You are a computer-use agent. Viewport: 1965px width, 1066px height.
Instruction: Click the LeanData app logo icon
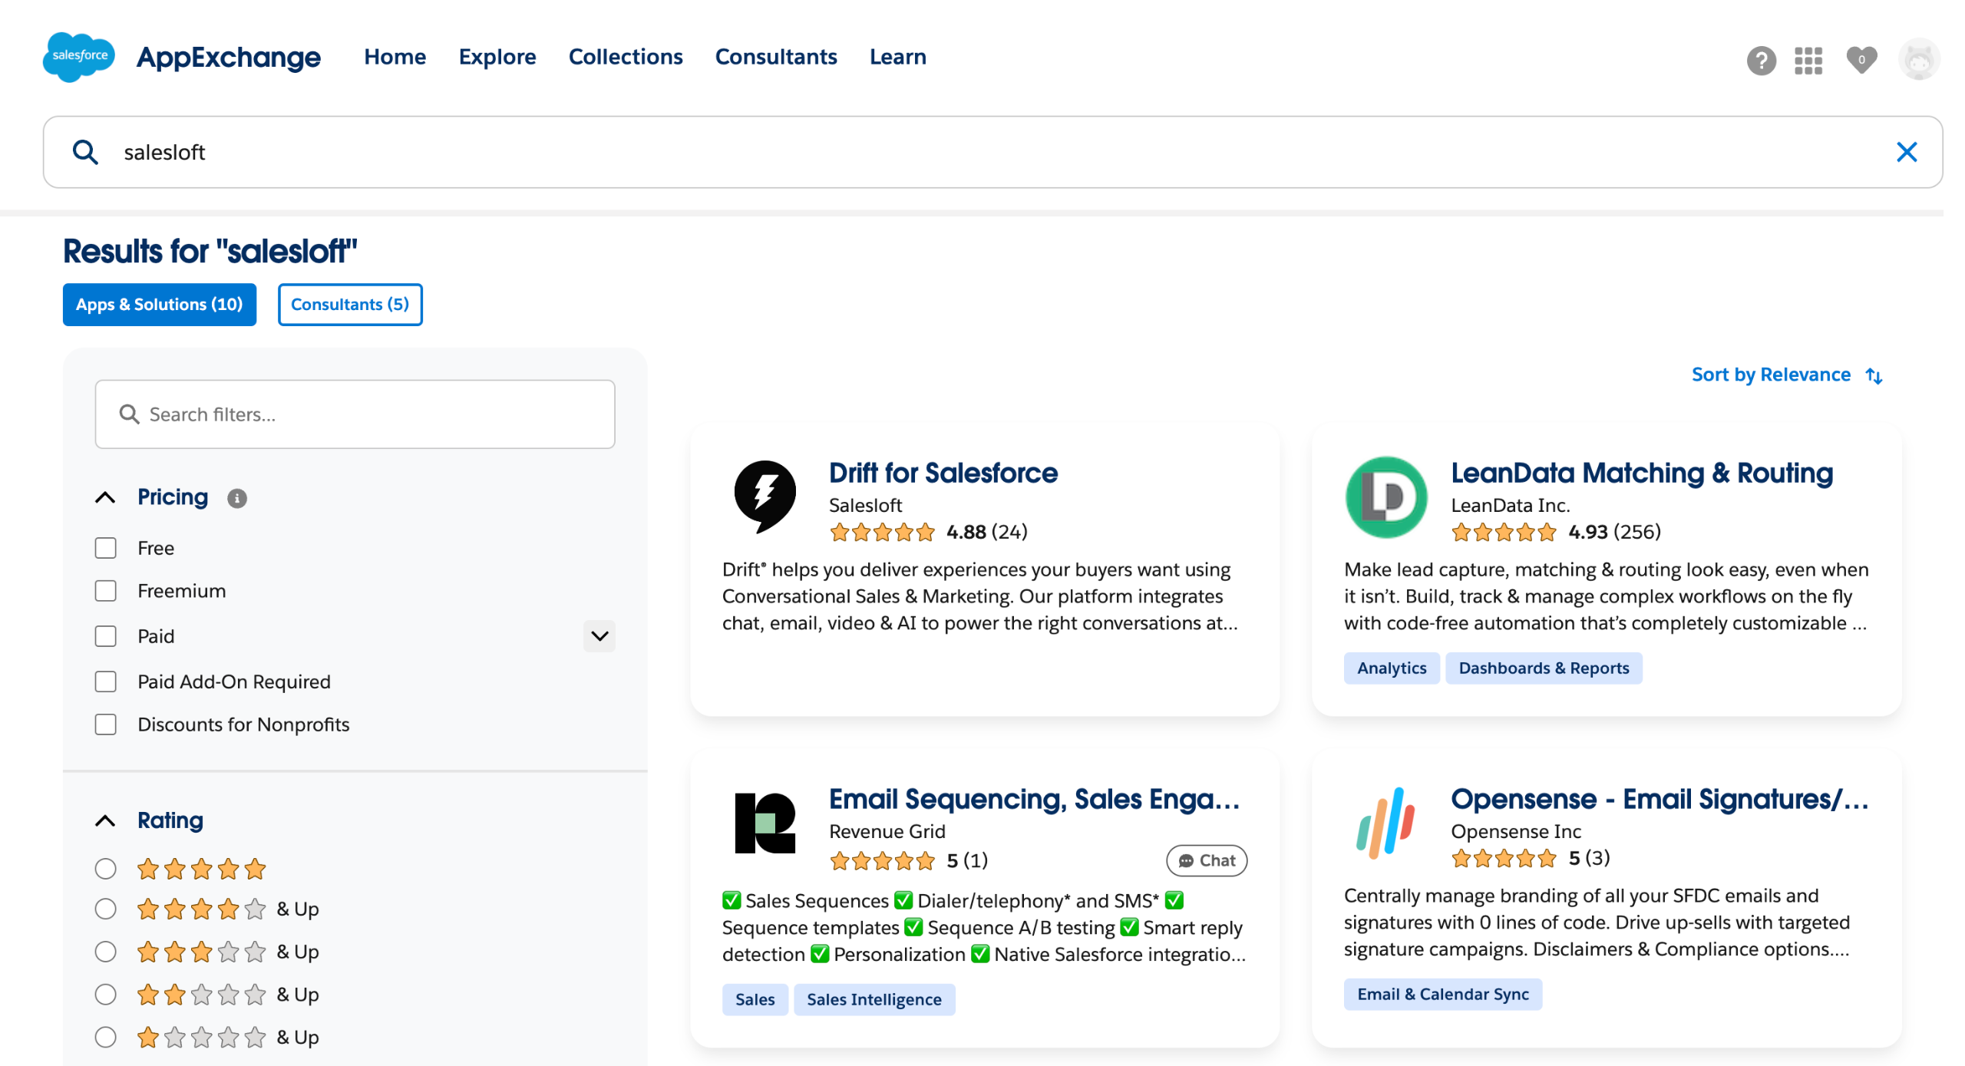tap(1385, 497)
